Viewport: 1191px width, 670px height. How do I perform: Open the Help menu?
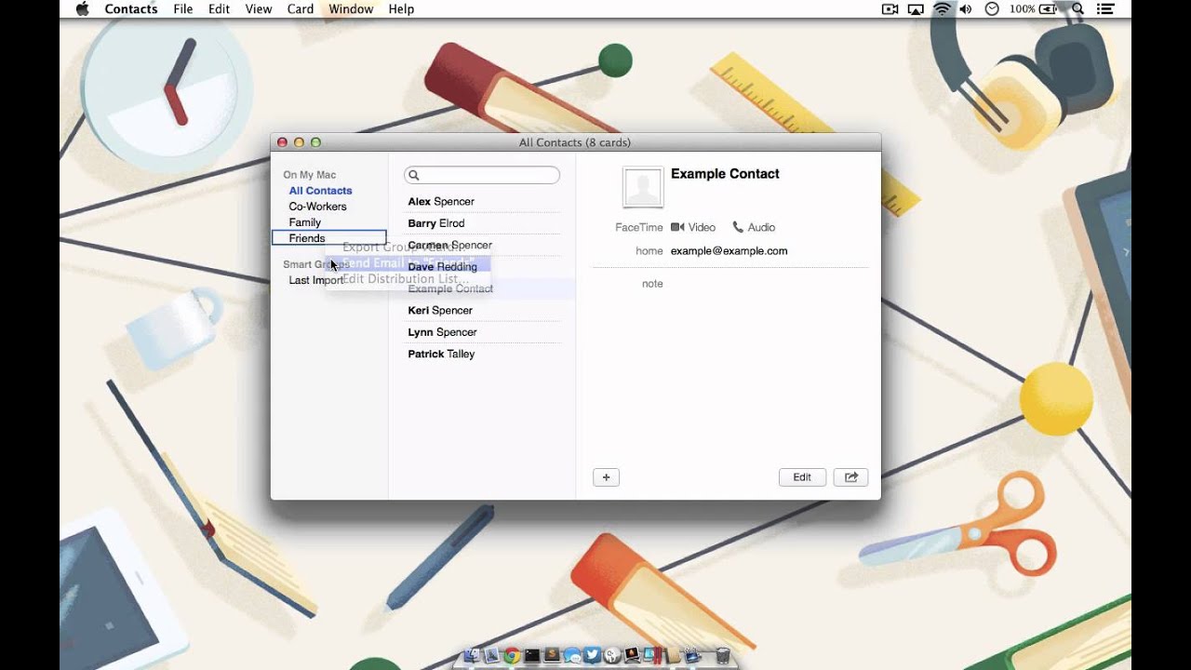(x=401, y=8)
